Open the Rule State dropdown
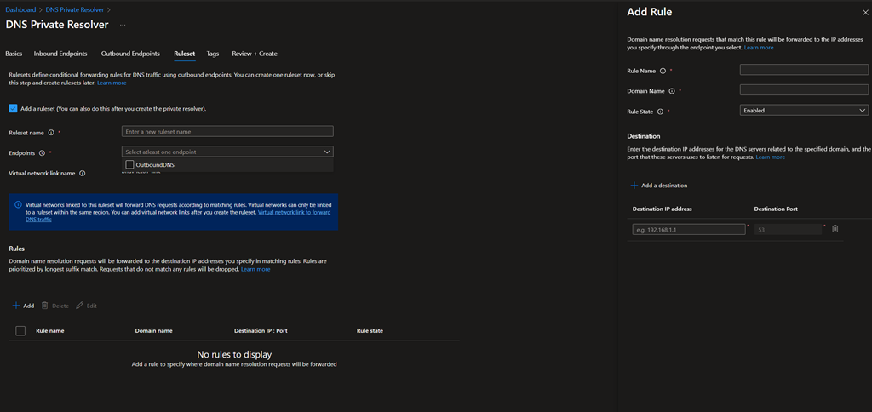 804,110
